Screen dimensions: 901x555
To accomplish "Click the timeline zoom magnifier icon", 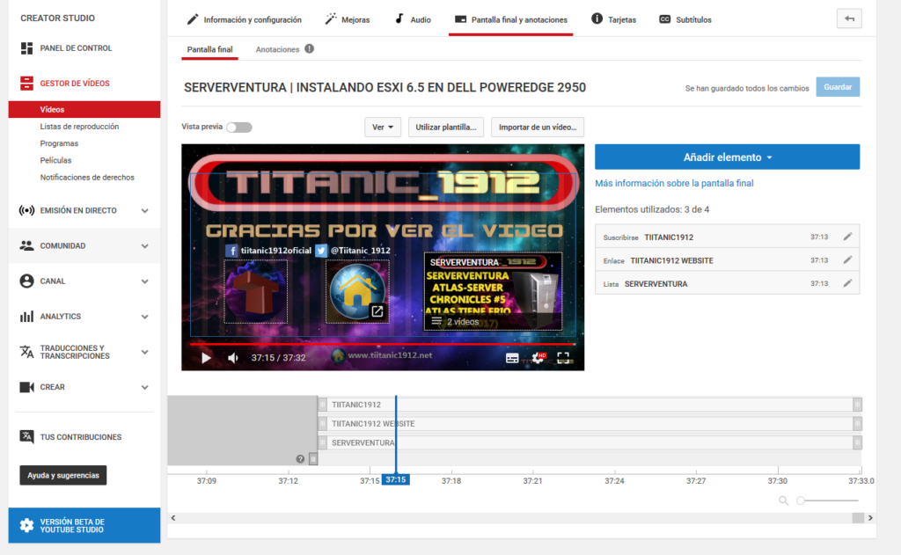I will pos(783,500).
